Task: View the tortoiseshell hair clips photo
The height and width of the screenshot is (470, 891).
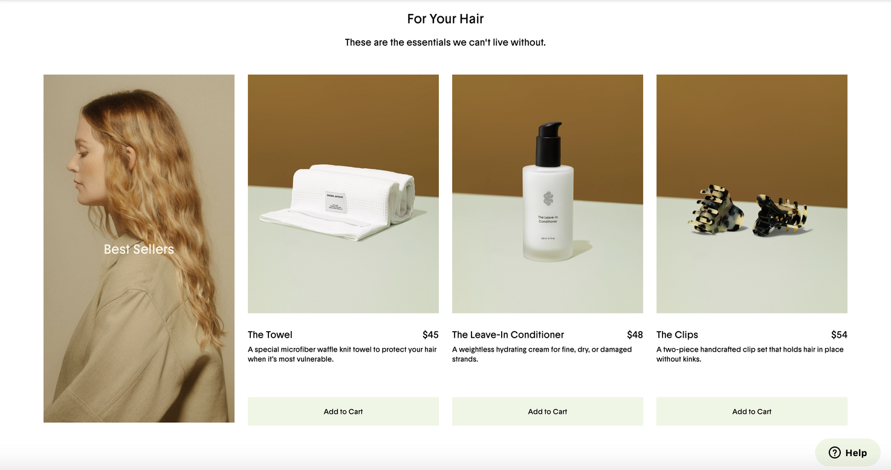Action: (x=752, y=193)
